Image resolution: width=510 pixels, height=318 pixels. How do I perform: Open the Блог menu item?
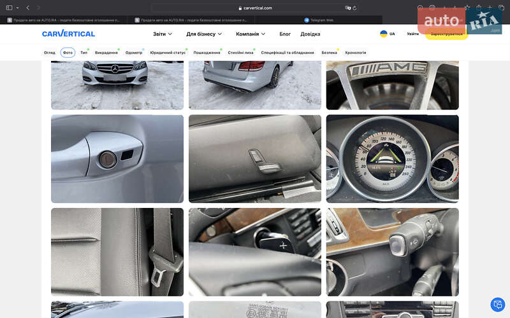pos(285,34)
